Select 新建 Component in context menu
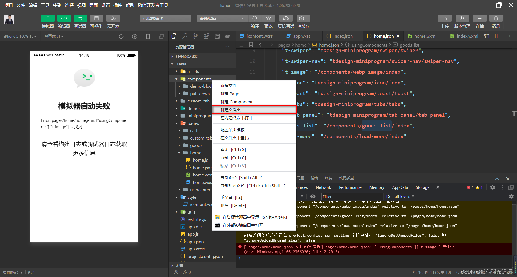 254,102
